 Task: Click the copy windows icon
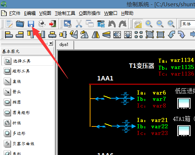[x=90, y=23]
